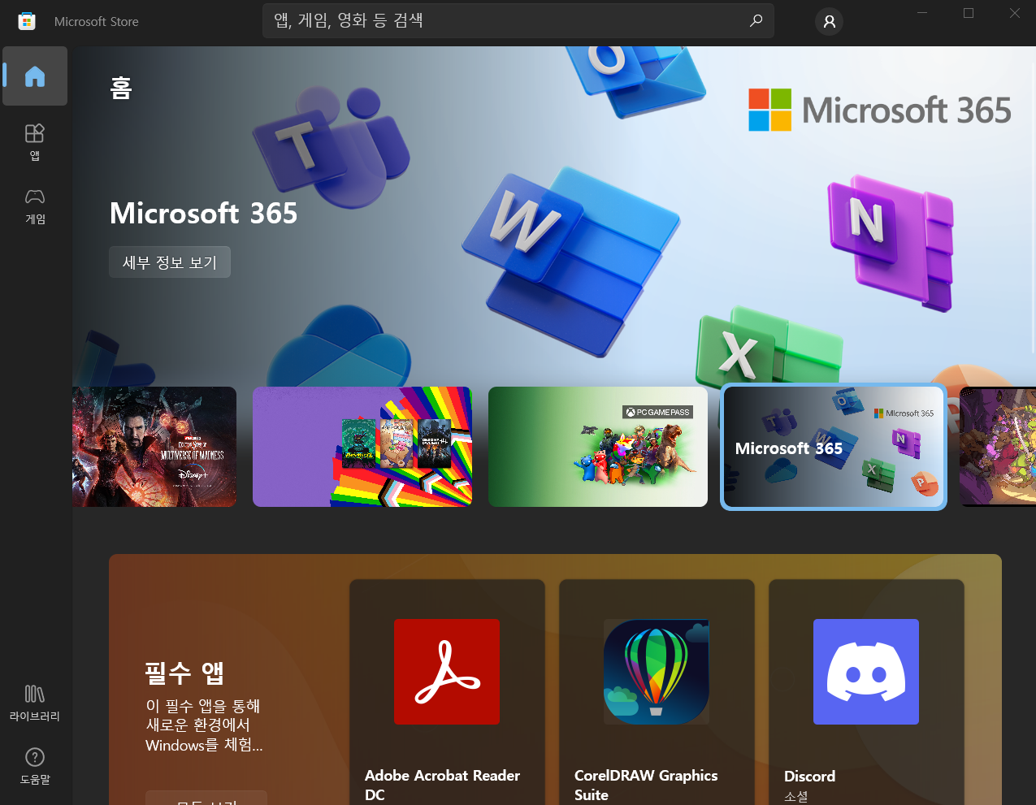This screenshot has width=1036, height=805.
Task: Open the CorelDRAW Graphics Suite balloon icon
Action: pos(657,672)
